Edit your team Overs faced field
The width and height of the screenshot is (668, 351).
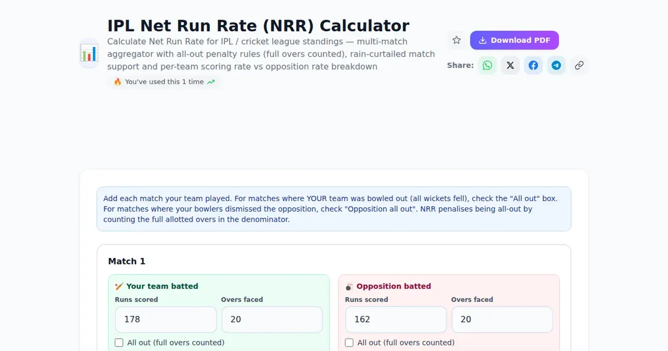click(272, 320)
